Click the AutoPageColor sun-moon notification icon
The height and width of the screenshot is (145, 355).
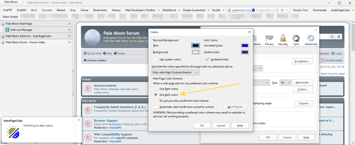pyautogui.click(x=13, y=132)
